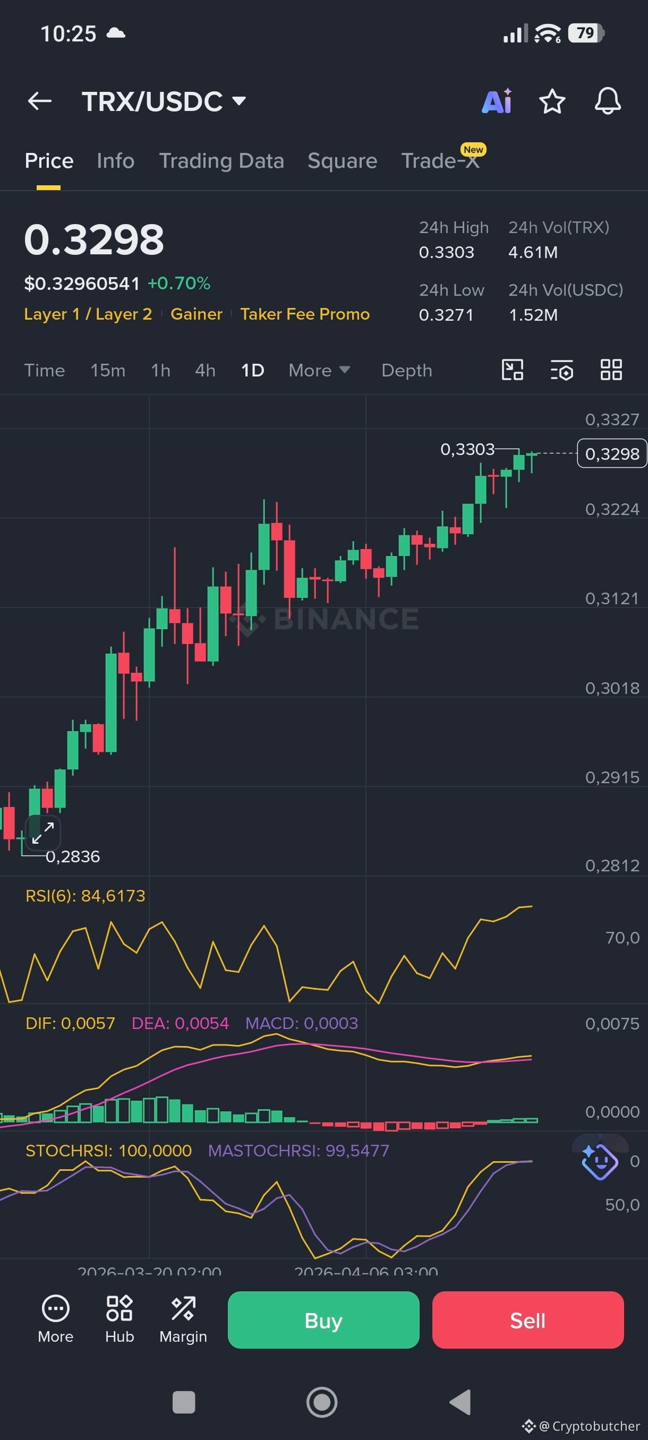648x1440 pixels.
Task: Tap the large 0.3298 price value
Action: pyautogui.click(x=94, y=240)
